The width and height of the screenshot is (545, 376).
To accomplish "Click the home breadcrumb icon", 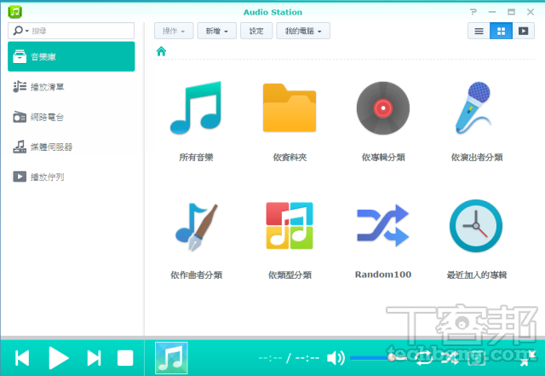I will [161, 52].
